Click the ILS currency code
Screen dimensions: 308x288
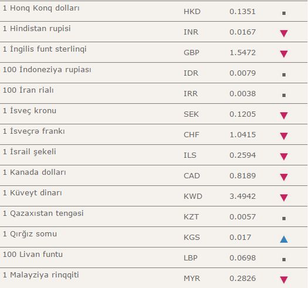[x=190, y=155]
